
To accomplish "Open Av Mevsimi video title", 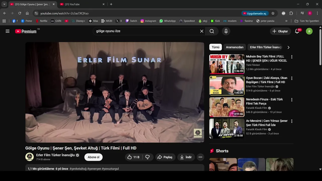I will tap(267, 123).
